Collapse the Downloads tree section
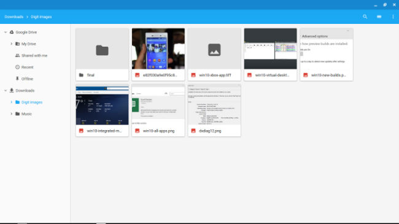 6,91
